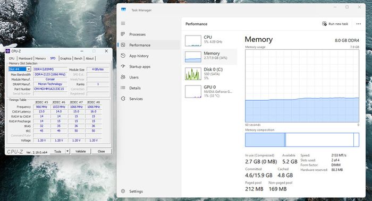Select GPU 0 performance item
The height and width of the screenshot is (201, 372).
pyautogui.click(x=210, y=91)
